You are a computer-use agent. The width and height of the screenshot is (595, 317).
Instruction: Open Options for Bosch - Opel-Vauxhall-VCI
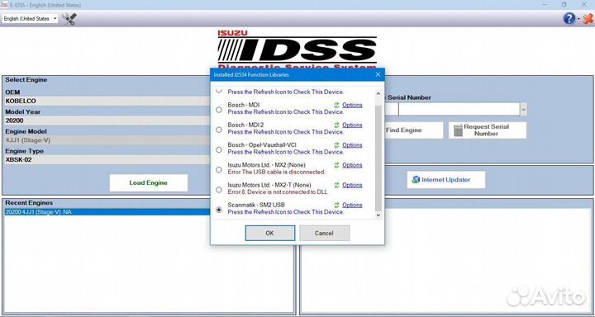[352, 145]
